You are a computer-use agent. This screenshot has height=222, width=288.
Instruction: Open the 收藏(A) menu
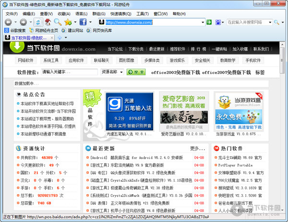[x=64, y=14]
